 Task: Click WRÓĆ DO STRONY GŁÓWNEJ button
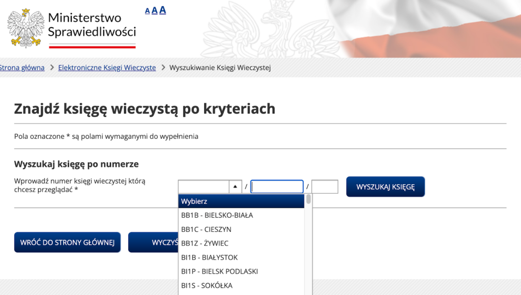(x=67, y=242)
